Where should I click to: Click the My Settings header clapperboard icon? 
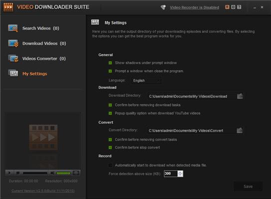point(95,22)
